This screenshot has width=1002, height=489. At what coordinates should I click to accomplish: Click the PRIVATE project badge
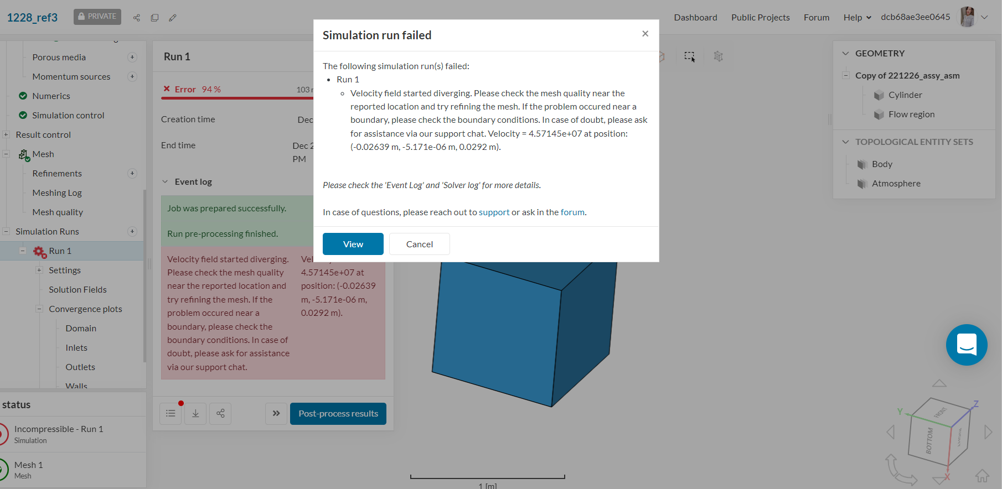pyautogui.click(x=97, y=17)
